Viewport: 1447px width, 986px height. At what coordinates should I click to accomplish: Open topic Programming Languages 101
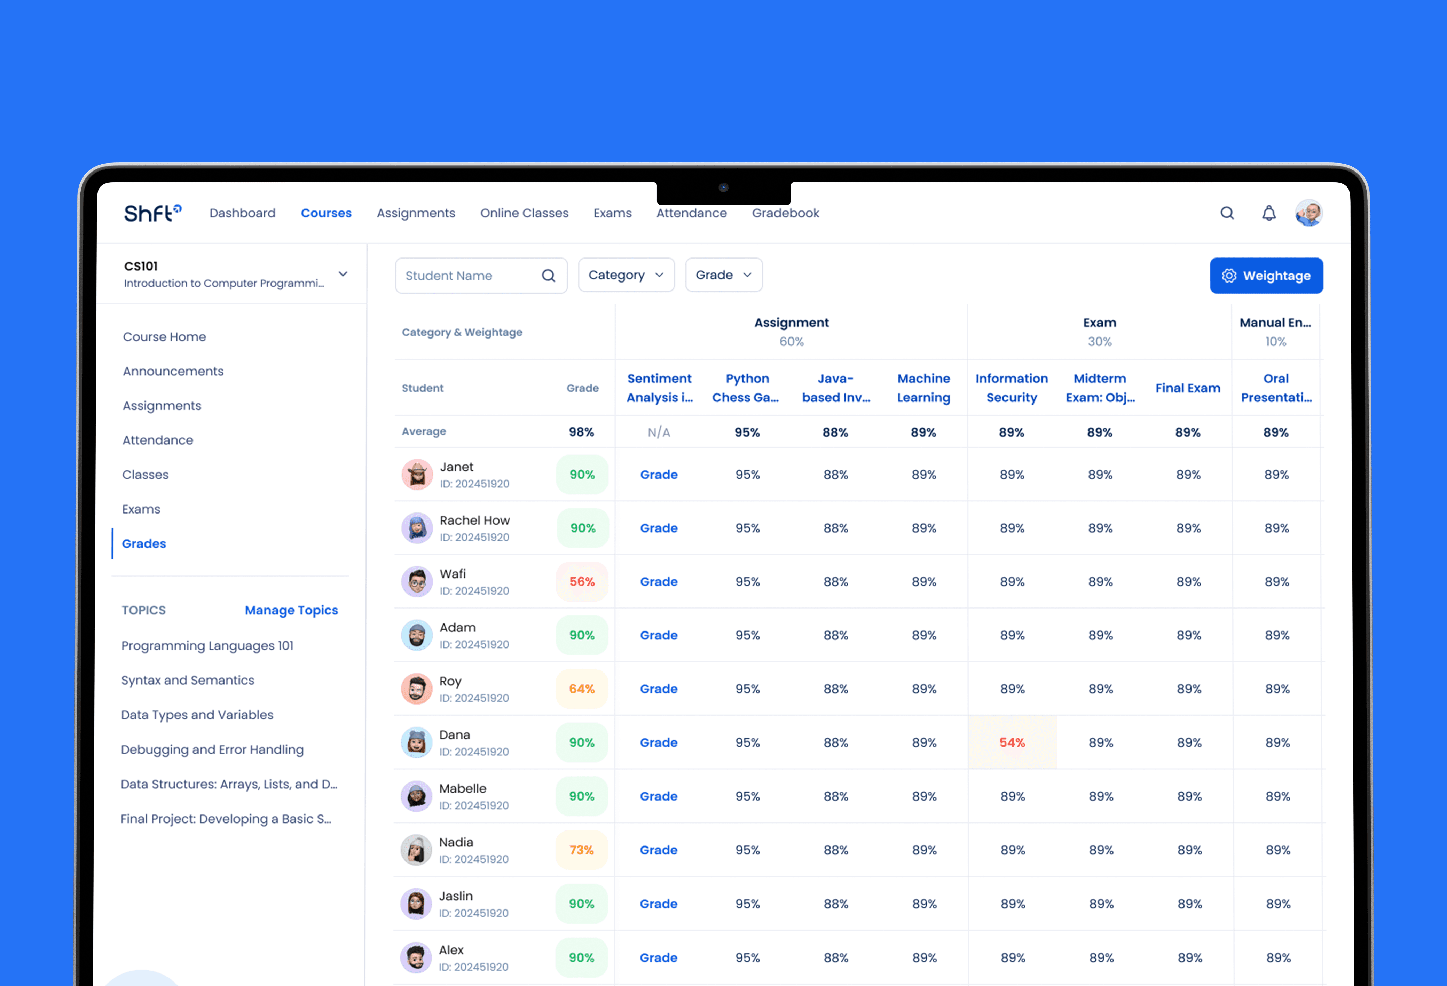coord(207,645)
